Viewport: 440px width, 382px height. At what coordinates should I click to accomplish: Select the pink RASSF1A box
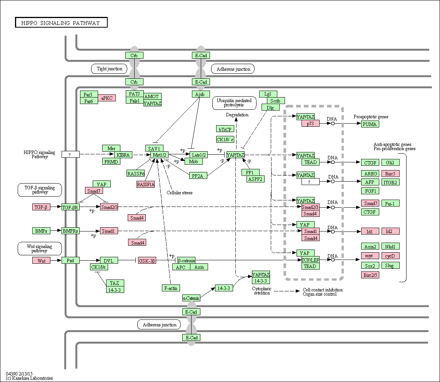[146, 184]
